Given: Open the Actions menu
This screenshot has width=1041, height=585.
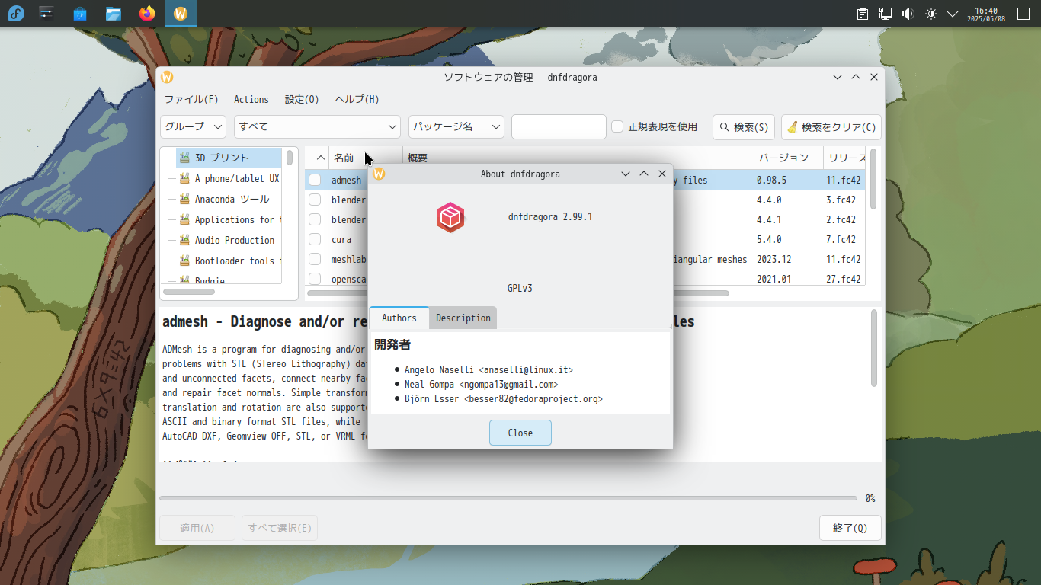Looking at the screenshot, I should (251, 99).
